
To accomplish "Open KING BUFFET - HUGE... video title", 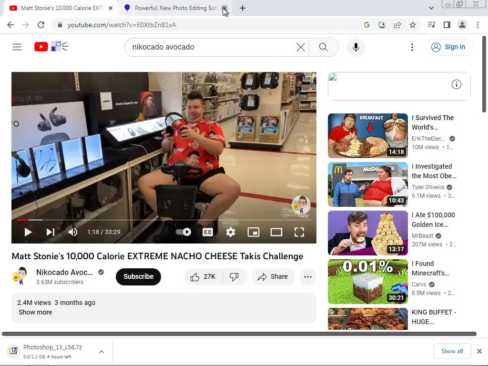I will coord(434,317).
